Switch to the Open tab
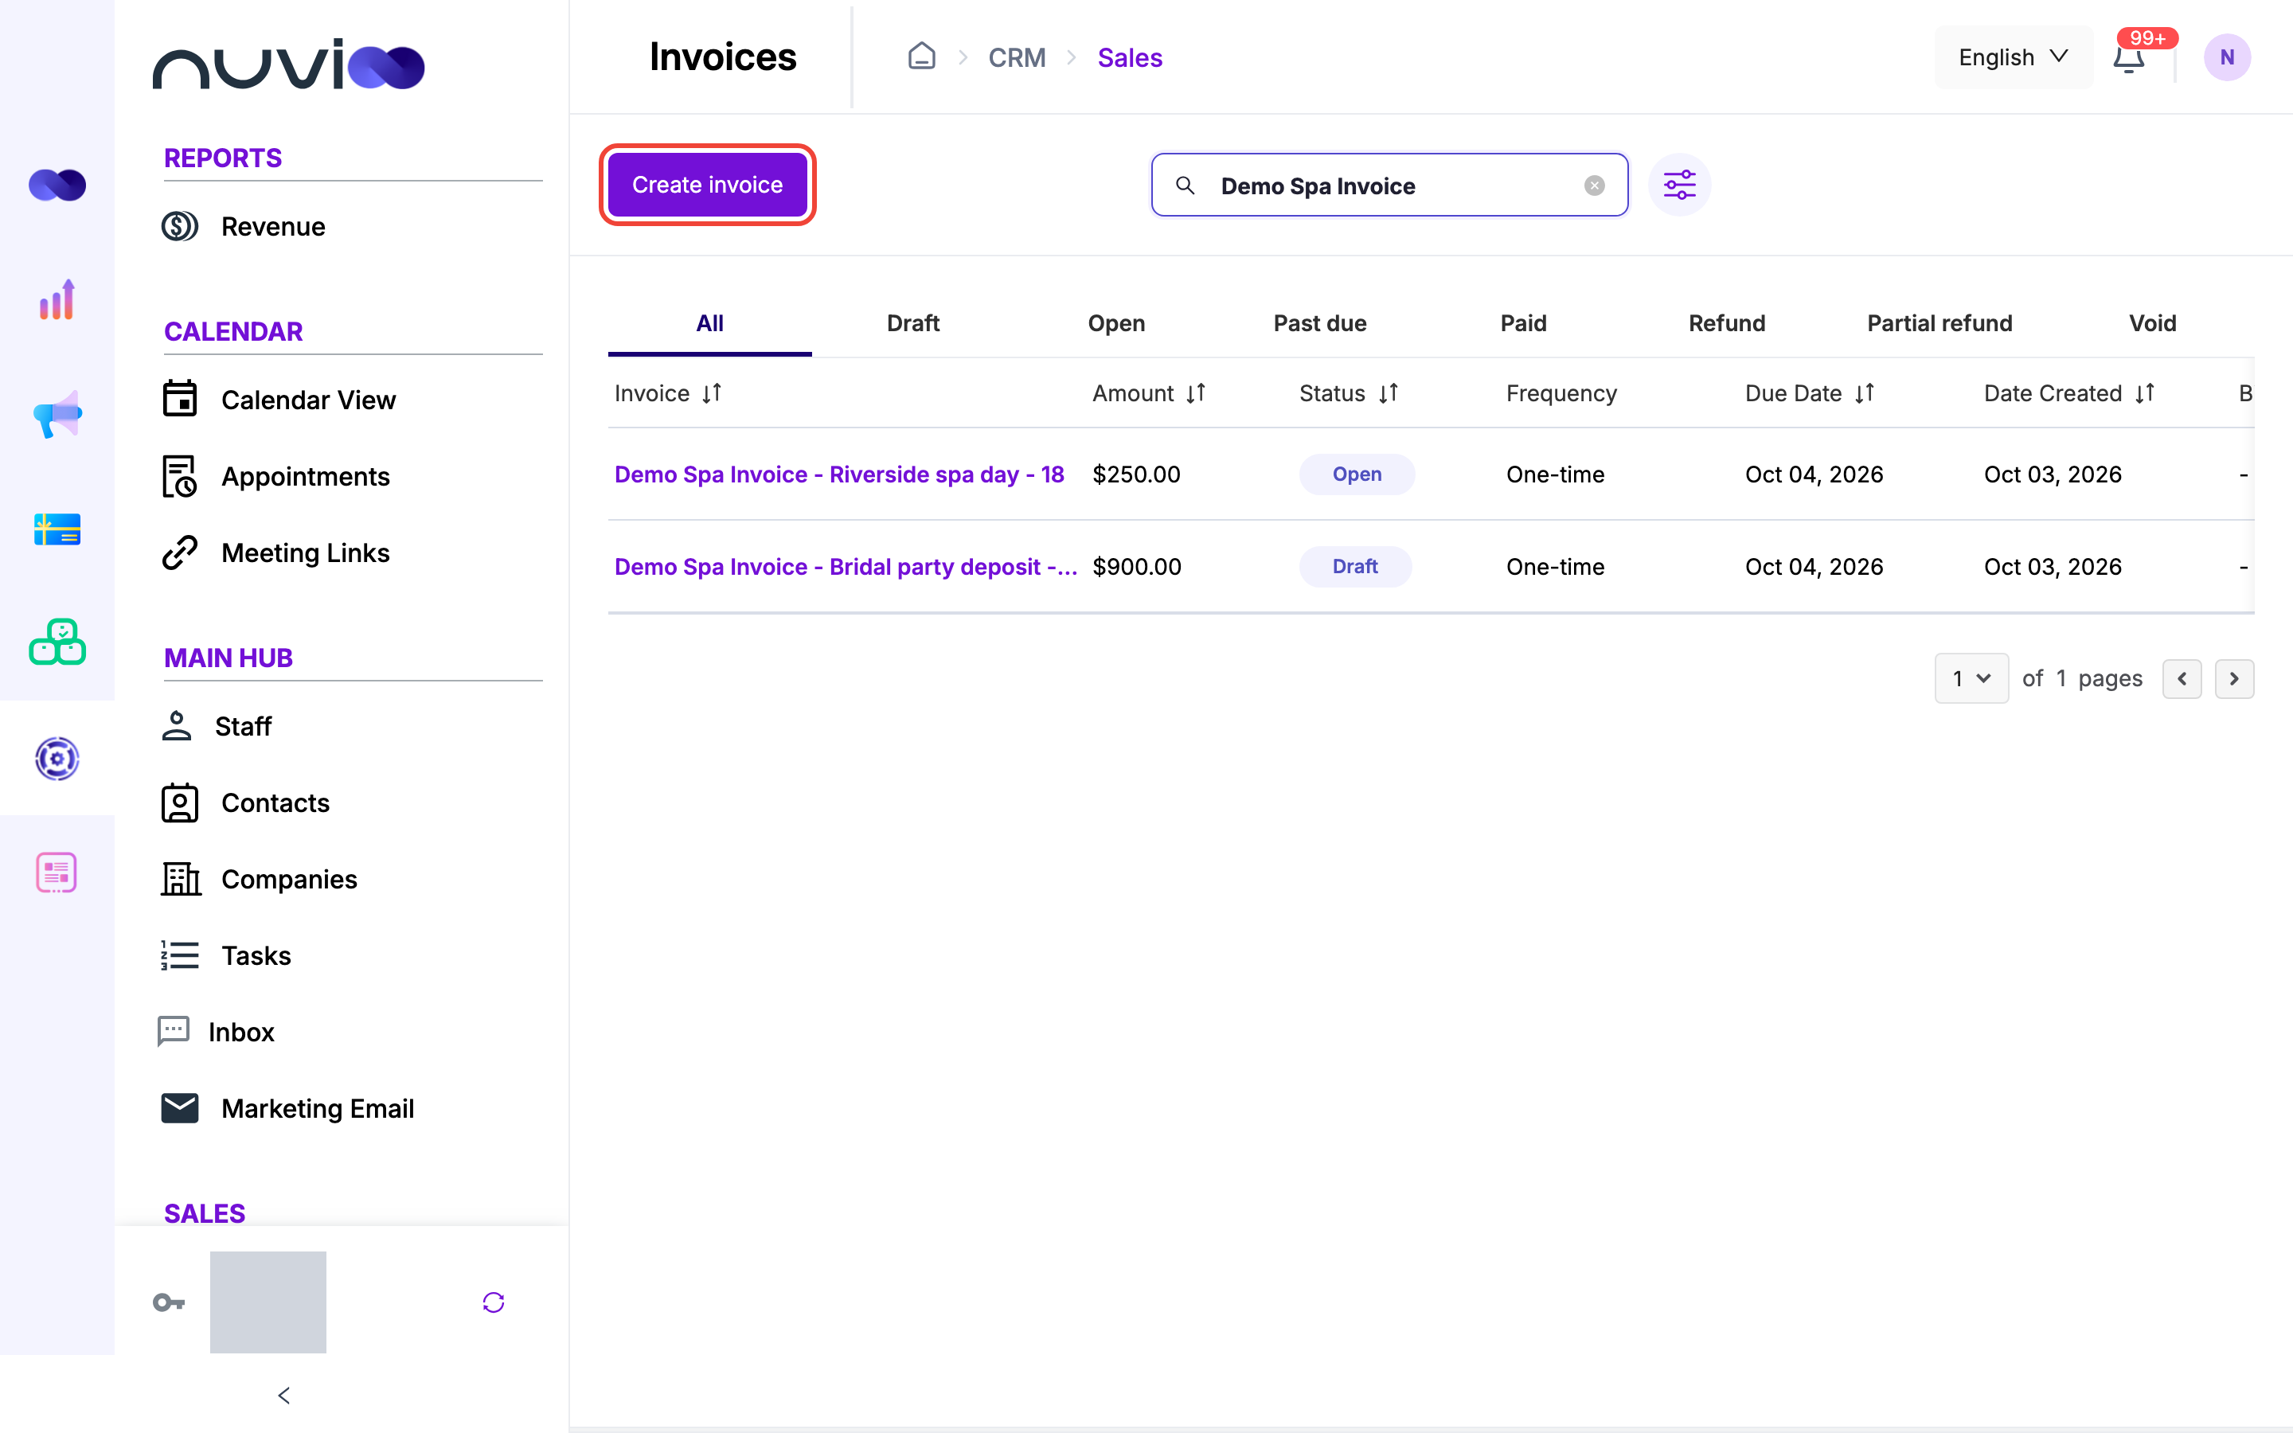Screen dimensions: 2293x1433 pyautogui.click(x=1116, y=323)
